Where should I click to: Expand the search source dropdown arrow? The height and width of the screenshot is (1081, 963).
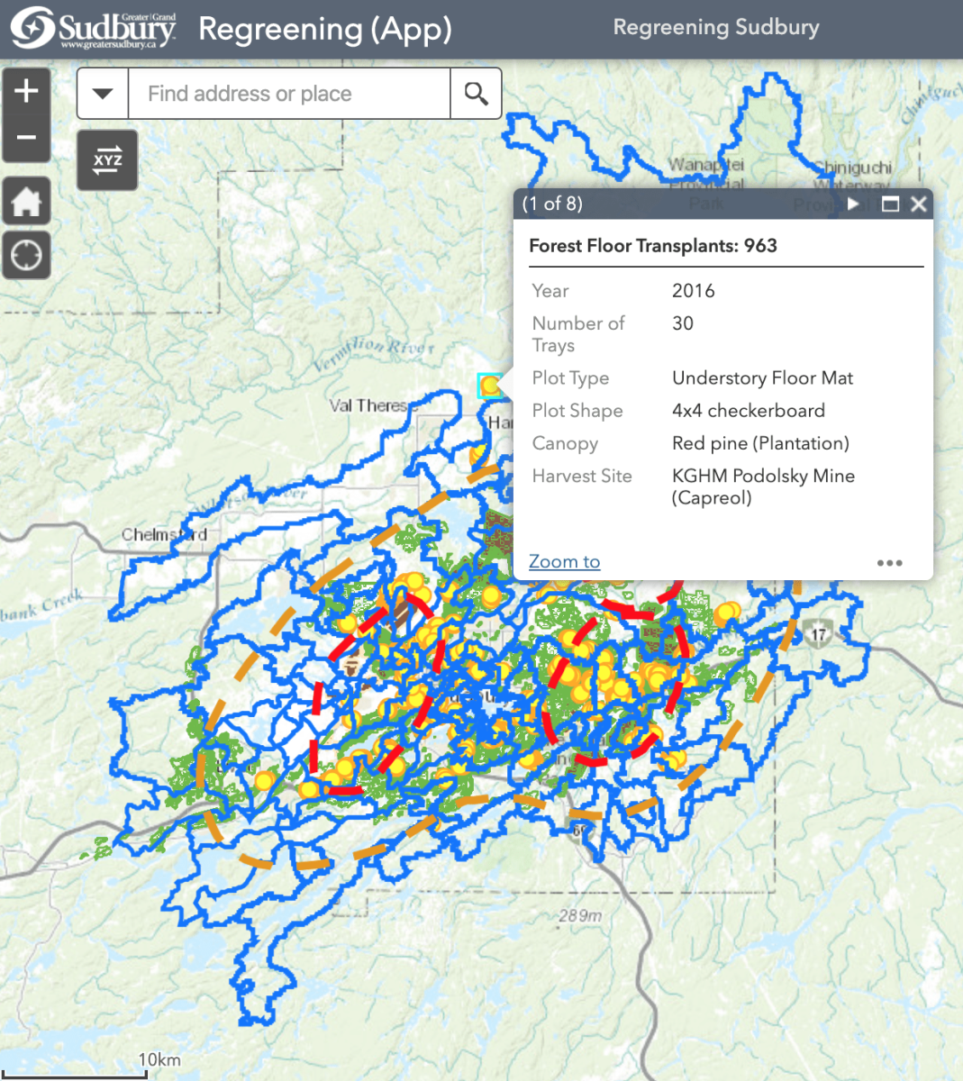click(103, 94)
